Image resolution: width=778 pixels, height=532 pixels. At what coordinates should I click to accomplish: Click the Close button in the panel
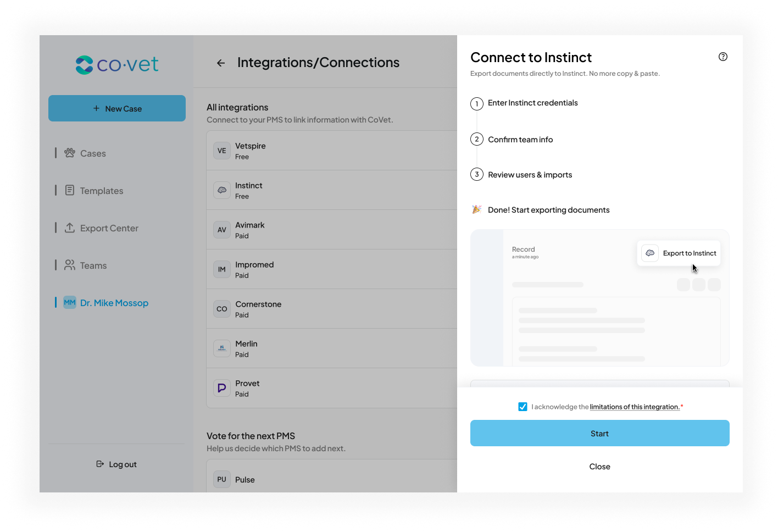point(600,467)
